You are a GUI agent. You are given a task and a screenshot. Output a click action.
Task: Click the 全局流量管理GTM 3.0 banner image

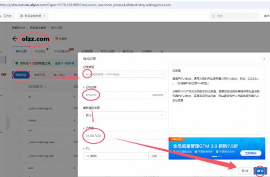click(x=217, y=148)
